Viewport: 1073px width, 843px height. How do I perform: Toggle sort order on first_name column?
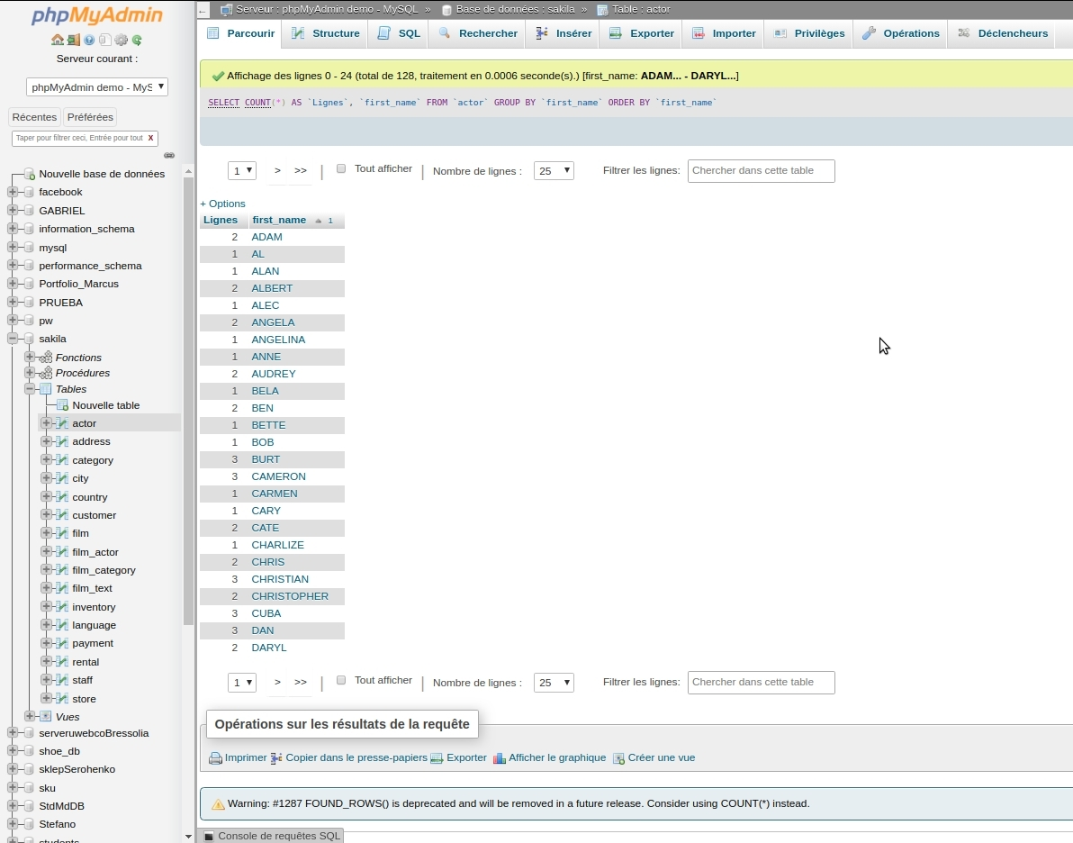click(x=280, y=220)
